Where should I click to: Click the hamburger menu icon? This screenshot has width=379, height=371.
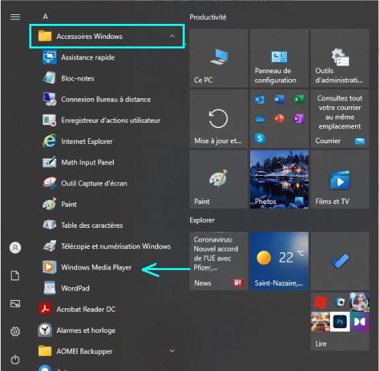(x=15, y=17)
